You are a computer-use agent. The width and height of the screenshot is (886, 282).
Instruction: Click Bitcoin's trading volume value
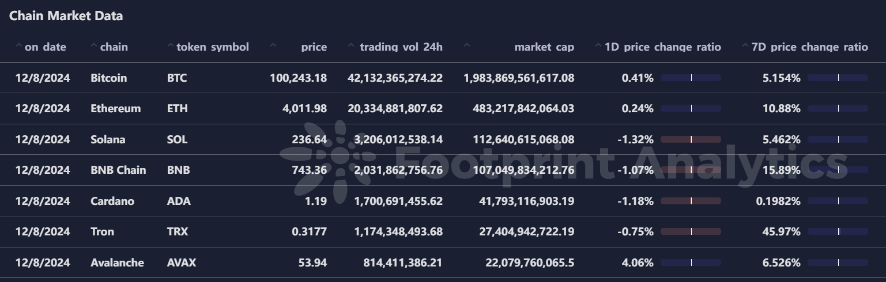tap(395, 78)
